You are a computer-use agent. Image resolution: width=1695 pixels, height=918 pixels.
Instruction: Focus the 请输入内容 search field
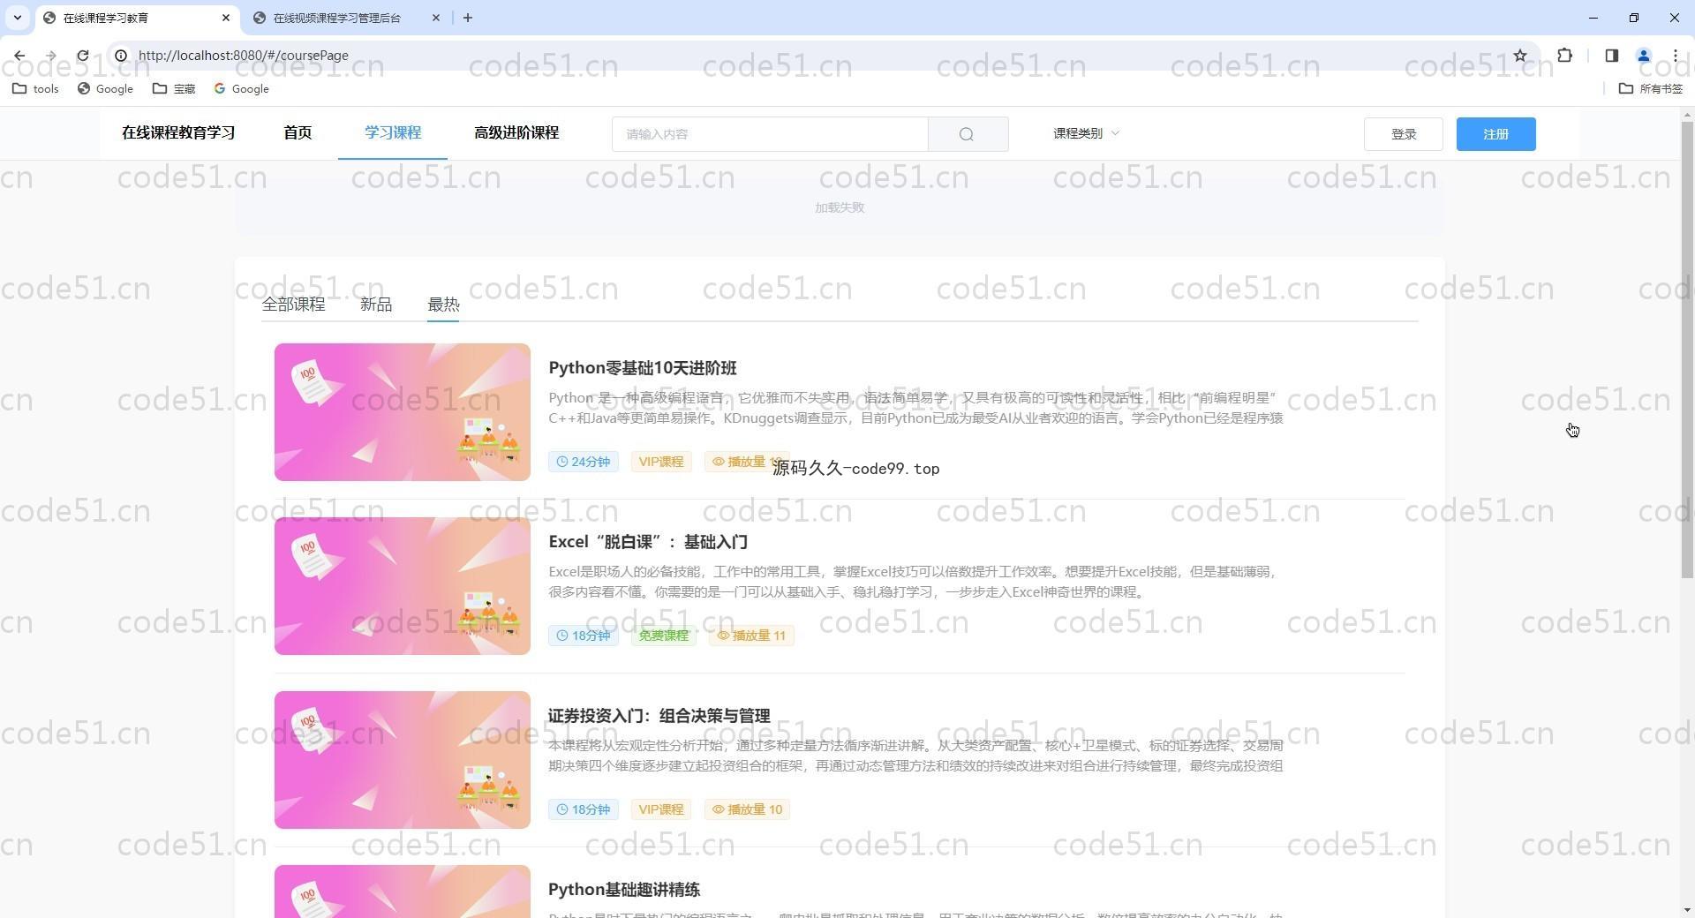770,134
